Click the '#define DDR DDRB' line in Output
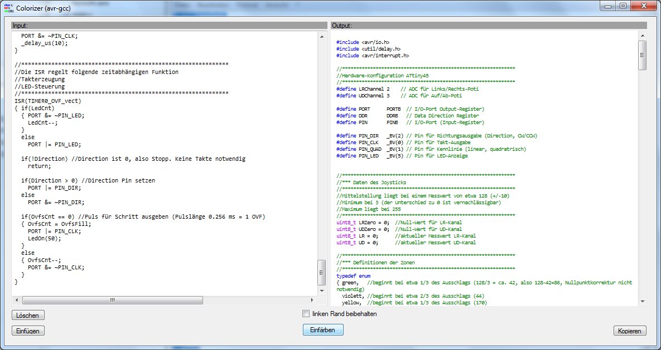Screen dimensions: 661x350 click(x=408, y=116)
